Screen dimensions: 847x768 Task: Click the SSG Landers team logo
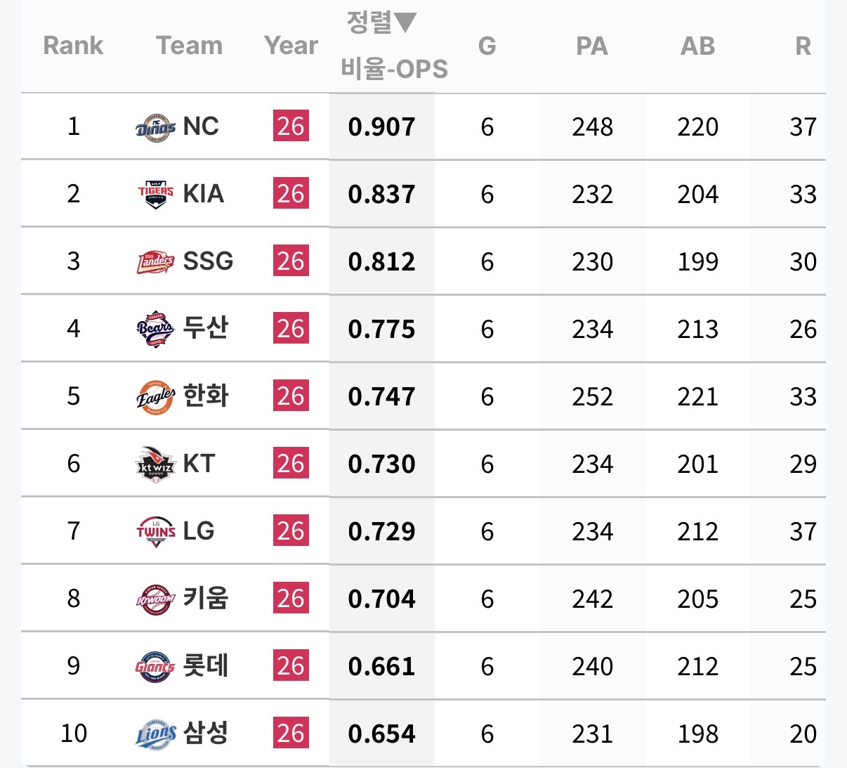[x=155, y=261]
